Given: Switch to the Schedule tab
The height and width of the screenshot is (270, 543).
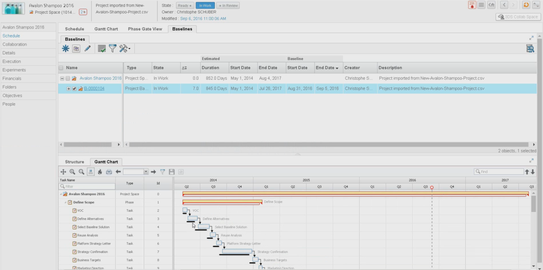Looking at the screenshot, I should (75, 29).
